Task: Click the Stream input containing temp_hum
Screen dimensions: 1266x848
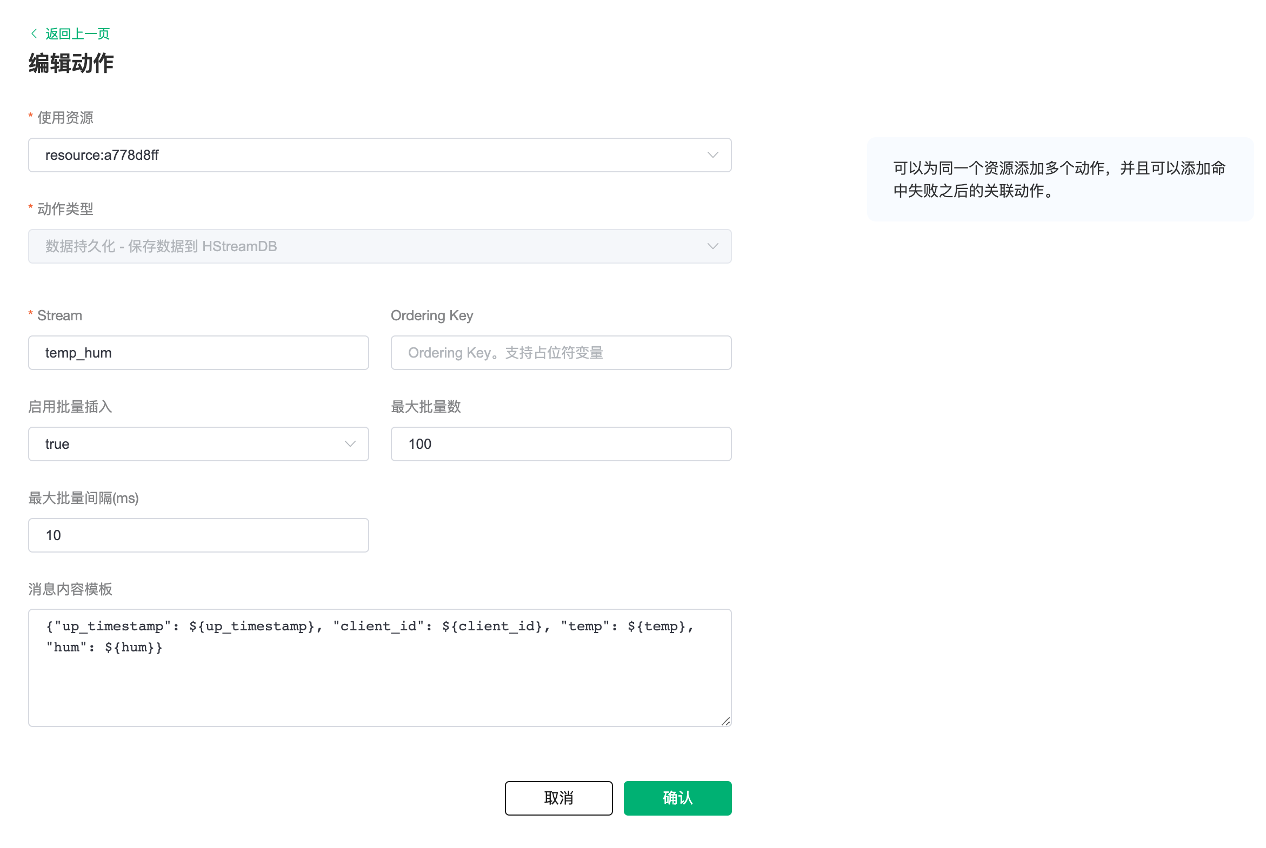Action: pyautogui.click(x=198, y=353)
